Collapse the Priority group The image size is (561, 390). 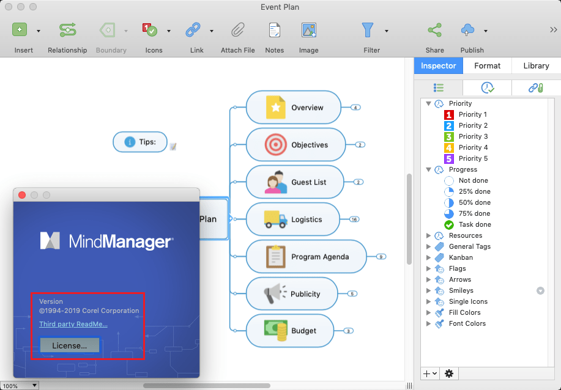[428, 104]
